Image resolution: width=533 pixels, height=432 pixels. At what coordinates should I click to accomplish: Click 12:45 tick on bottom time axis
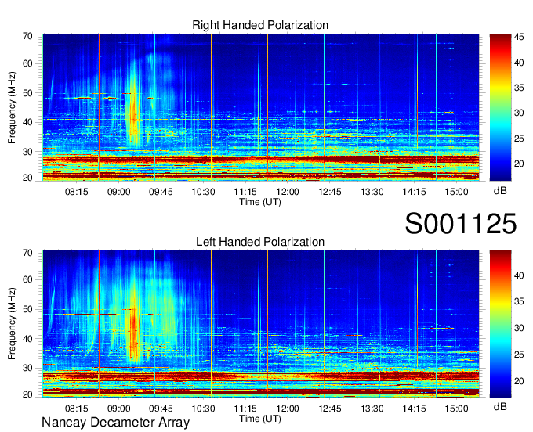pos(330,409)
